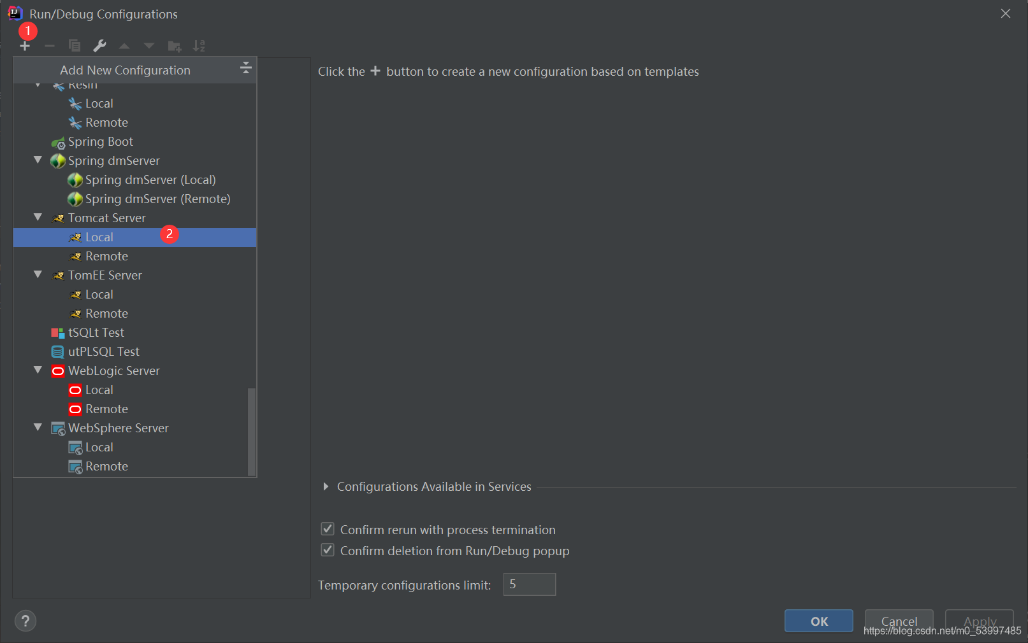Click the Resin Remote icon
This screenshot has height=643, width=1028.
click(x=75, y=123)
